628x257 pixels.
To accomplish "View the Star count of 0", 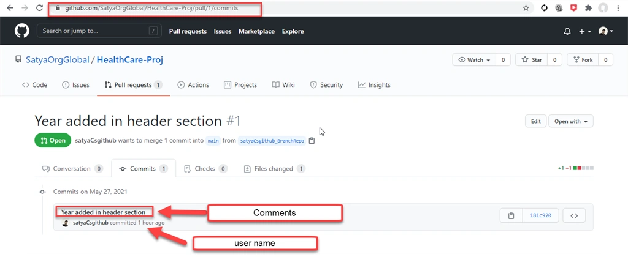I will pyautogui.click(x=554, y=60).
